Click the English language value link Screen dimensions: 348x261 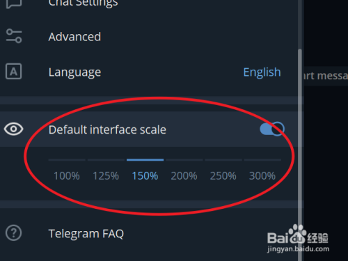click(262, 72)
